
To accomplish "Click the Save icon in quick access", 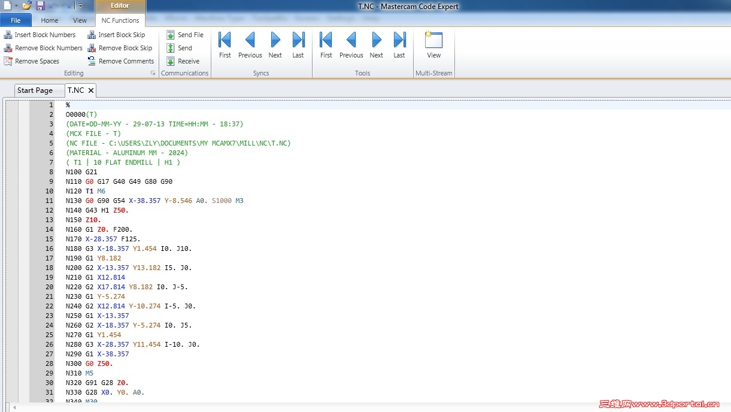I will pos(40,5).
